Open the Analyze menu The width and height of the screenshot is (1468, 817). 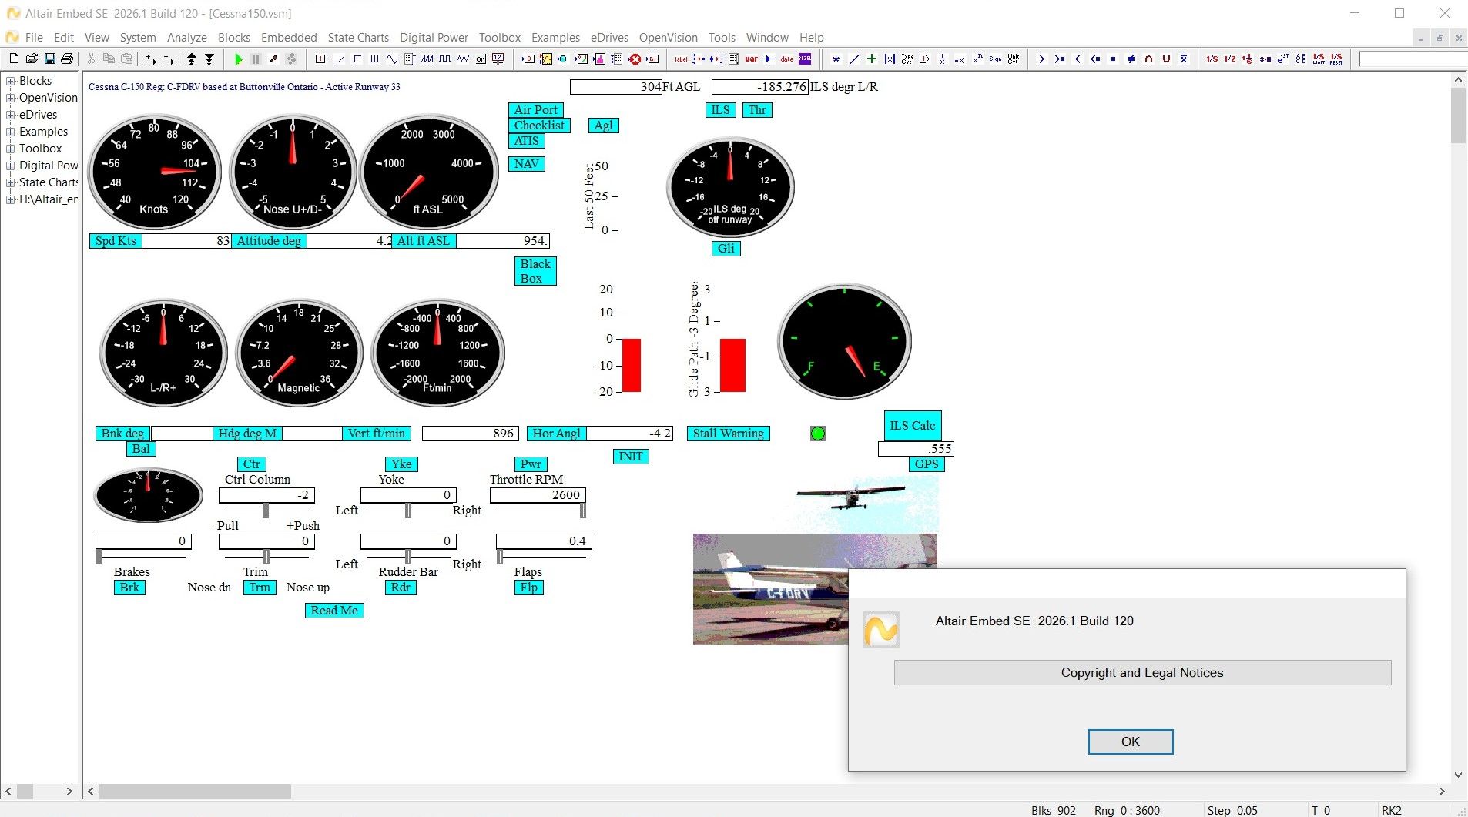[186, 37]
